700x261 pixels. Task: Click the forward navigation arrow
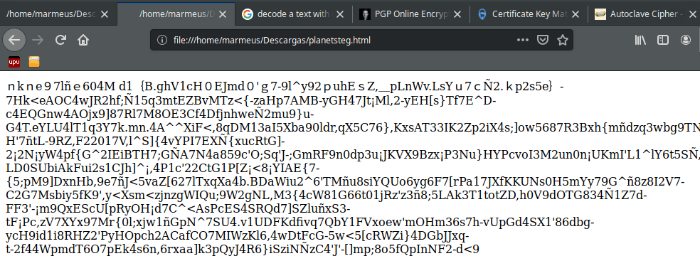point(38,40)
